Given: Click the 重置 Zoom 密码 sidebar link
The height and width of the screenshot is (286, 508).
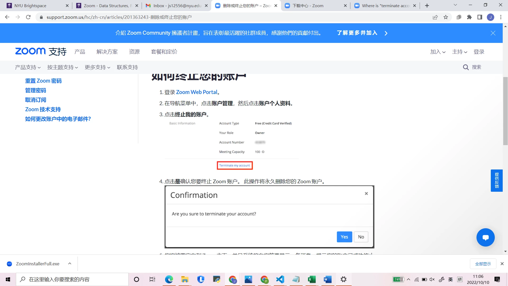Looking at the screenshot, I should (43, 81).
